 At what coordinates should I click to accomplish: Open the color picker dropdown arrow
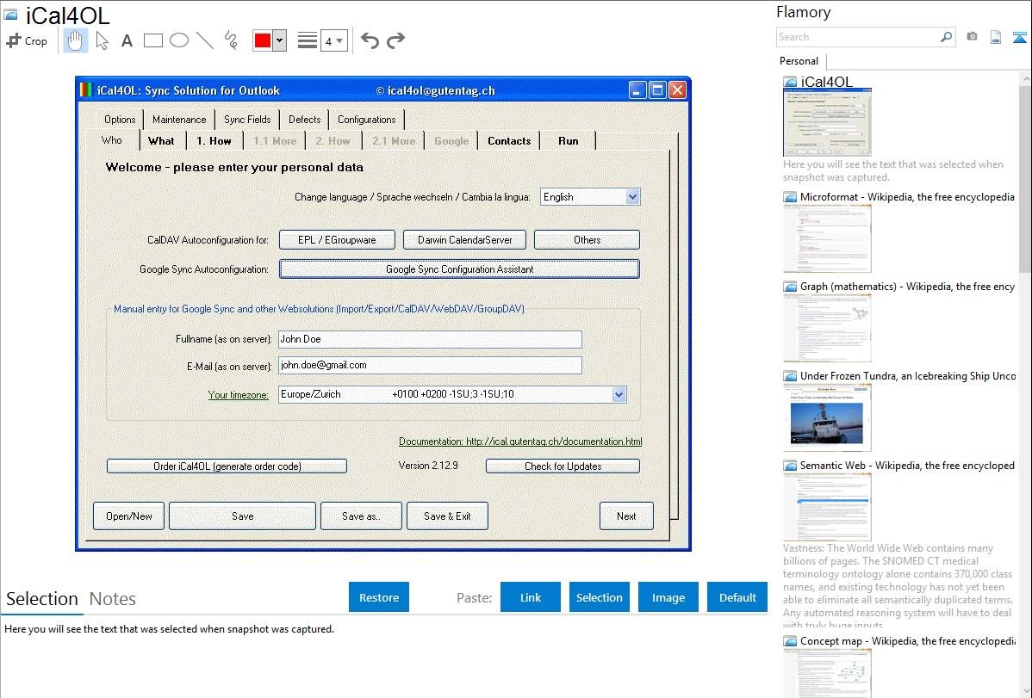click(279, 40)
